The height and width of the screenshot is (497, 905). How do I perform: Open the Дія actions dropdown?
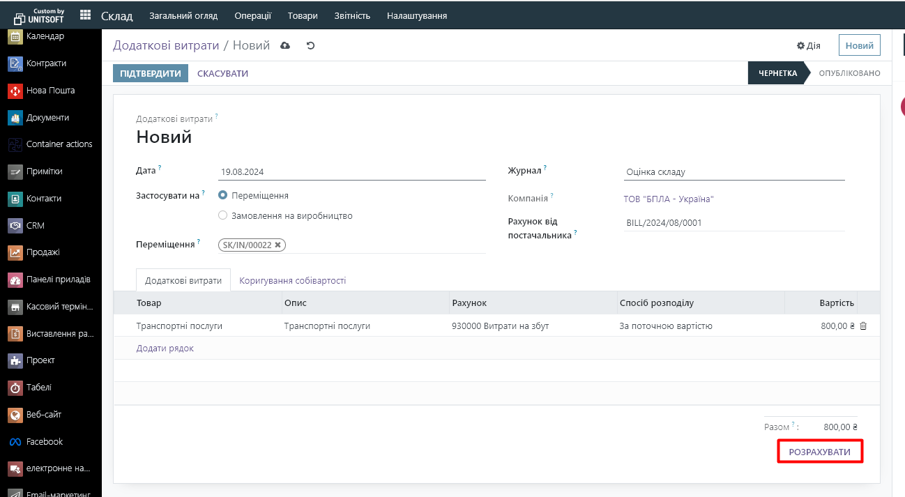pyautogui.click(x=809, y=46)
